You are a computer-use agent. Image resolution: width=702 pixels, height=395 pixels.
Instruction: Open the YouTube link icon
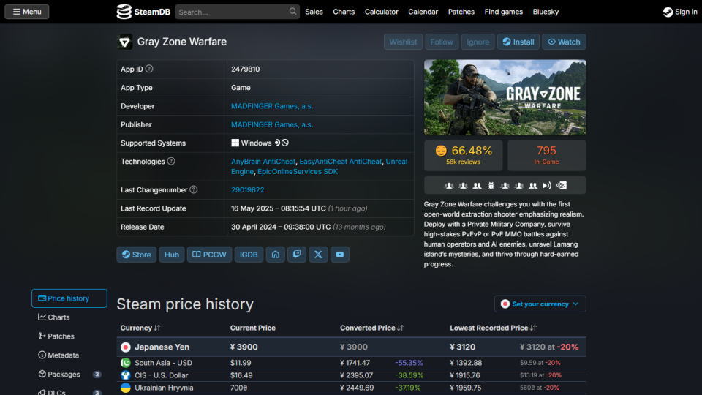click(340, 255)
